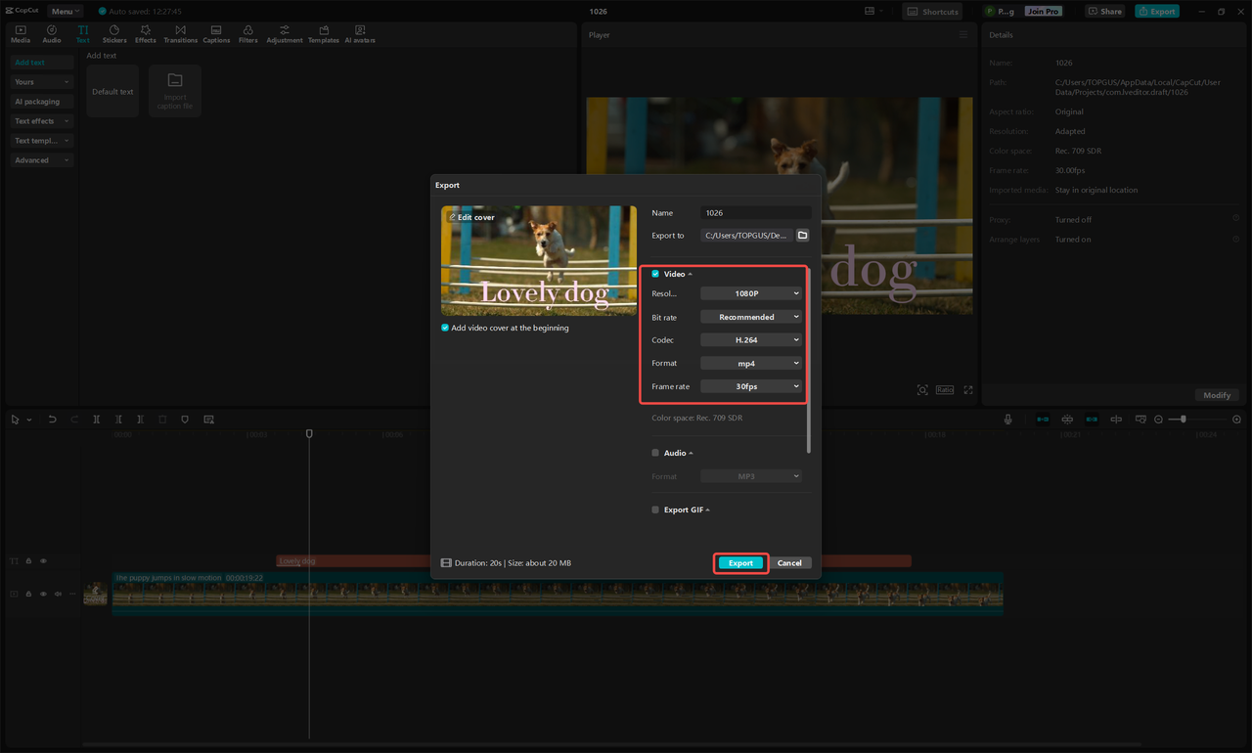
Task: Open the Resolution 1080P dropdown
Action: (751, 293)
